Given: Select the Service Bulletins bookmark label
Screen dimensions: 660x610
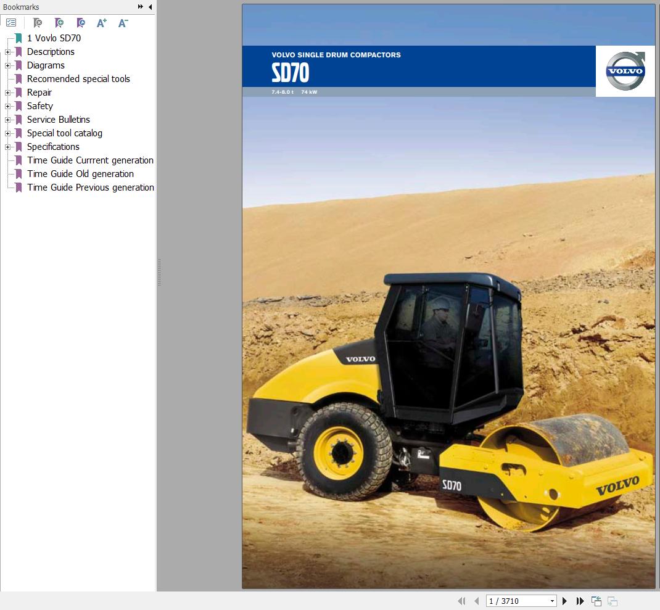Looking at the screenshot, I should pos(59,120).
